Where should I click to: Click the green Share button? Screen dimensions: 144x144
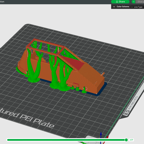click(120, 2)
